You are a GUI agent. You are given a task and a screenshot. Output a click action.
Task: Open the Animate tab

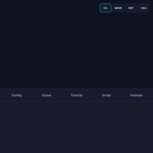coord(136,95)
